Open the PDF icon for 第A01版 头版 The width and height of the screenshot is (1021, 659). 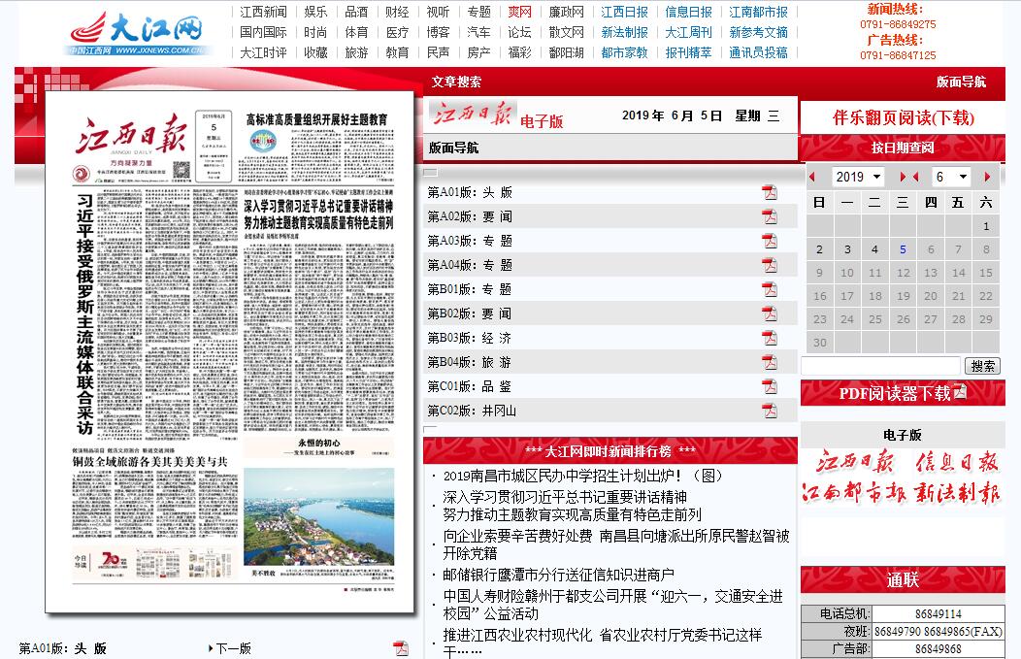[769, 192]
